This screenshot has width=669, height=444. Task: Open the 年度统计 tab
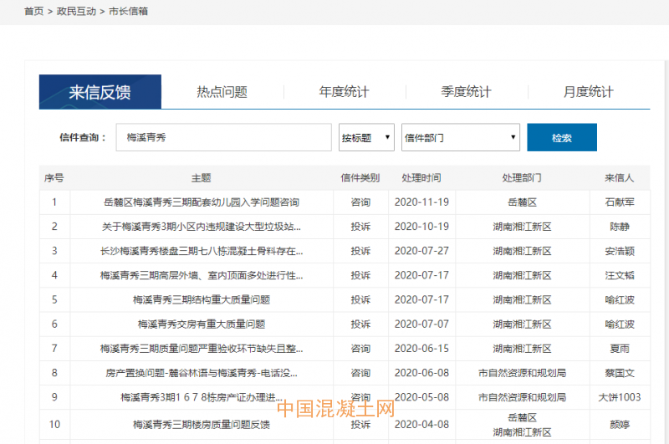pyautogui.click(x=344, y=92)
